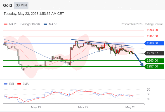165x112 pixels.
Task: Click the 1993.00 red resistance label
Action: [x=152, y=30]
